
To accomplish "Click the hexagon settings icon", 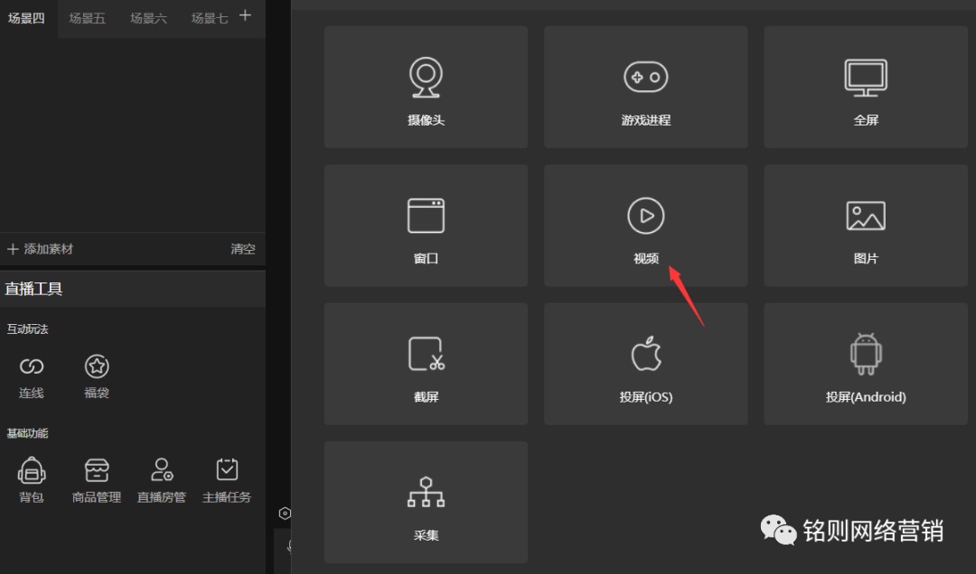I will 285,513.
